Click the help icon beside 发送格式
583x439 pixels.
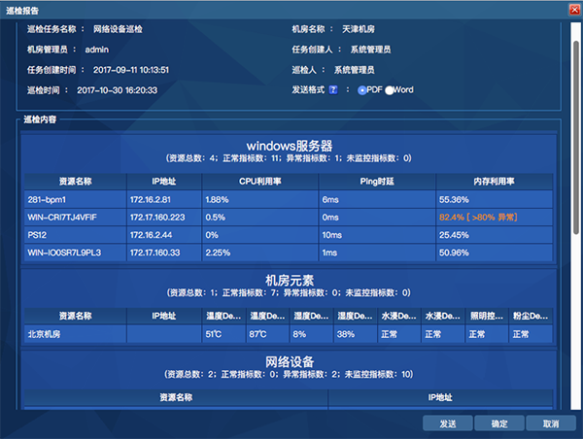point(333,89)
